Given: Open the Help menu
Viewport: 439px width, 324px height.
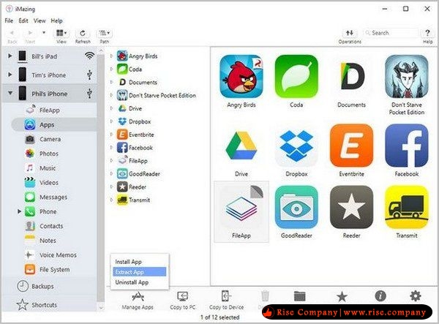Looking at the screenshot, I should pyautogui.click(x=56, y=20).
